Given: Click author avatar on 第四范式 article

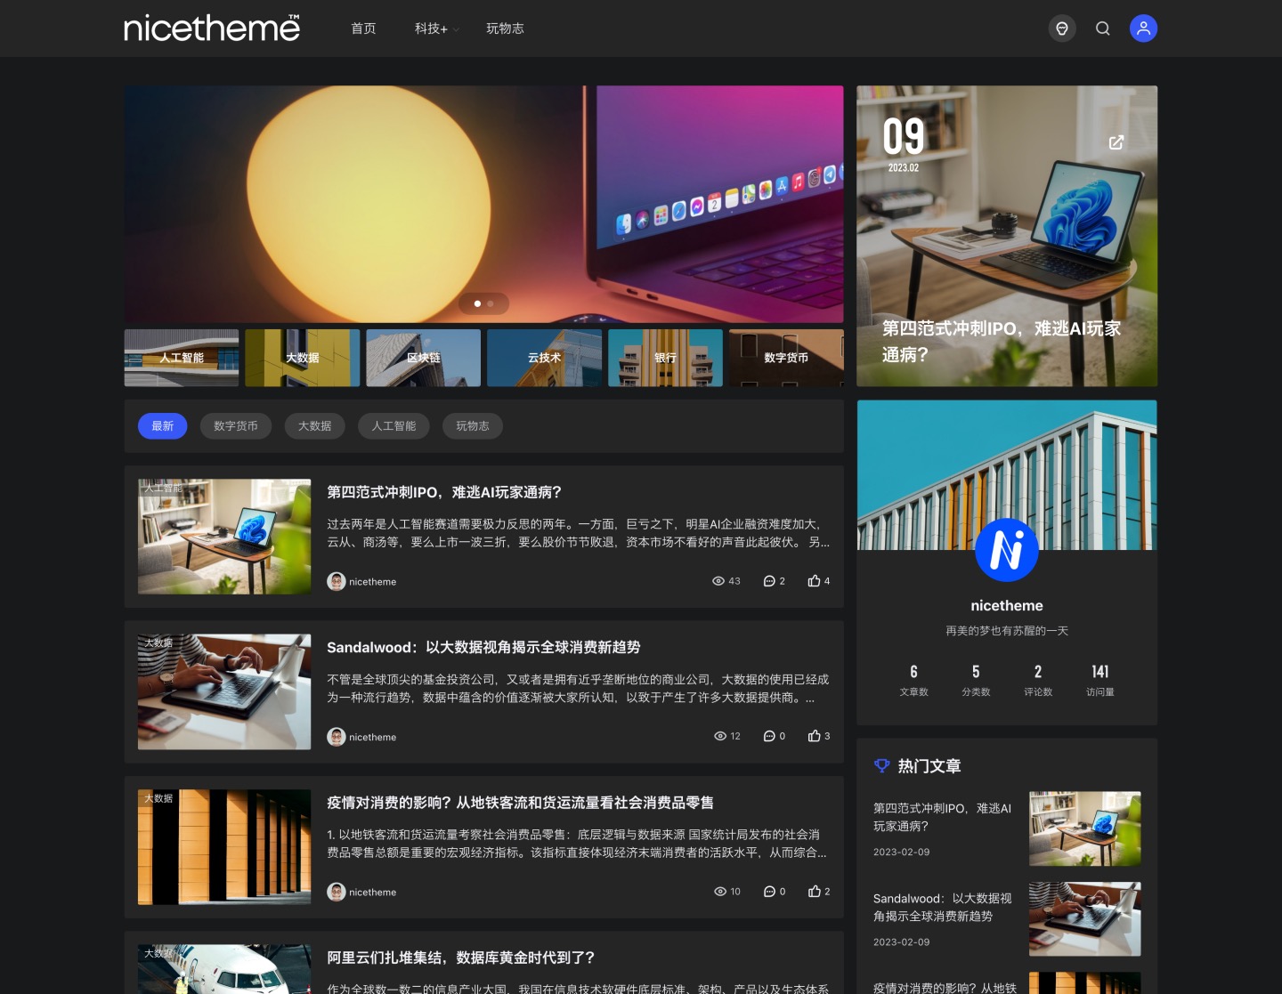Looking at the screenshot, I should [x=337, y=581].
